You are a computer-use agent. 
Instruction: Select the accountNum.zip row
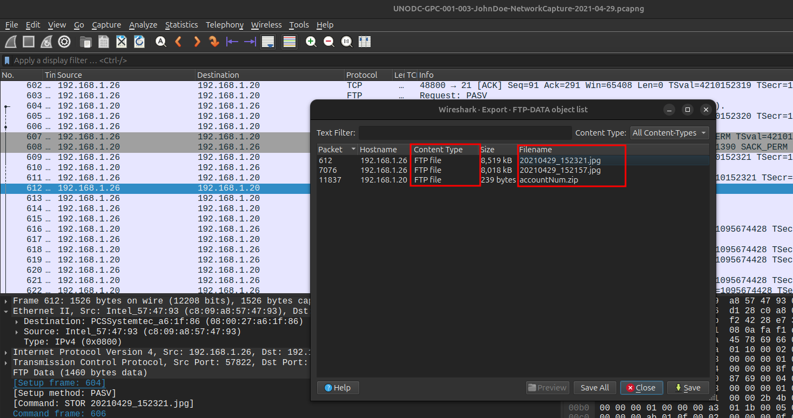coord(548,180)
